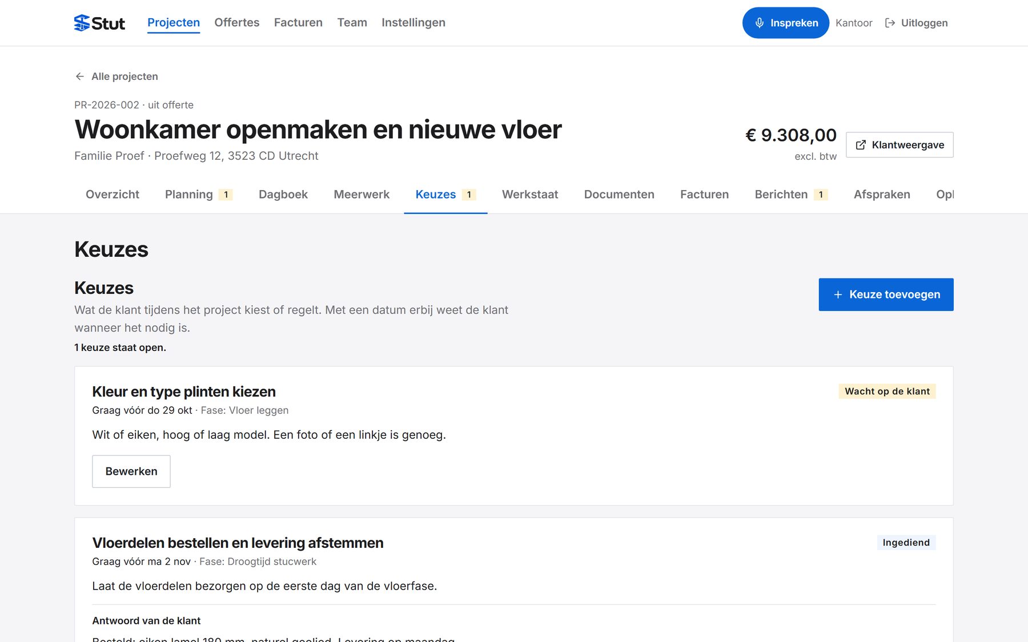Open the Meerwerk tab
Screen dimensions: 1028x642
tap(362, 195)
